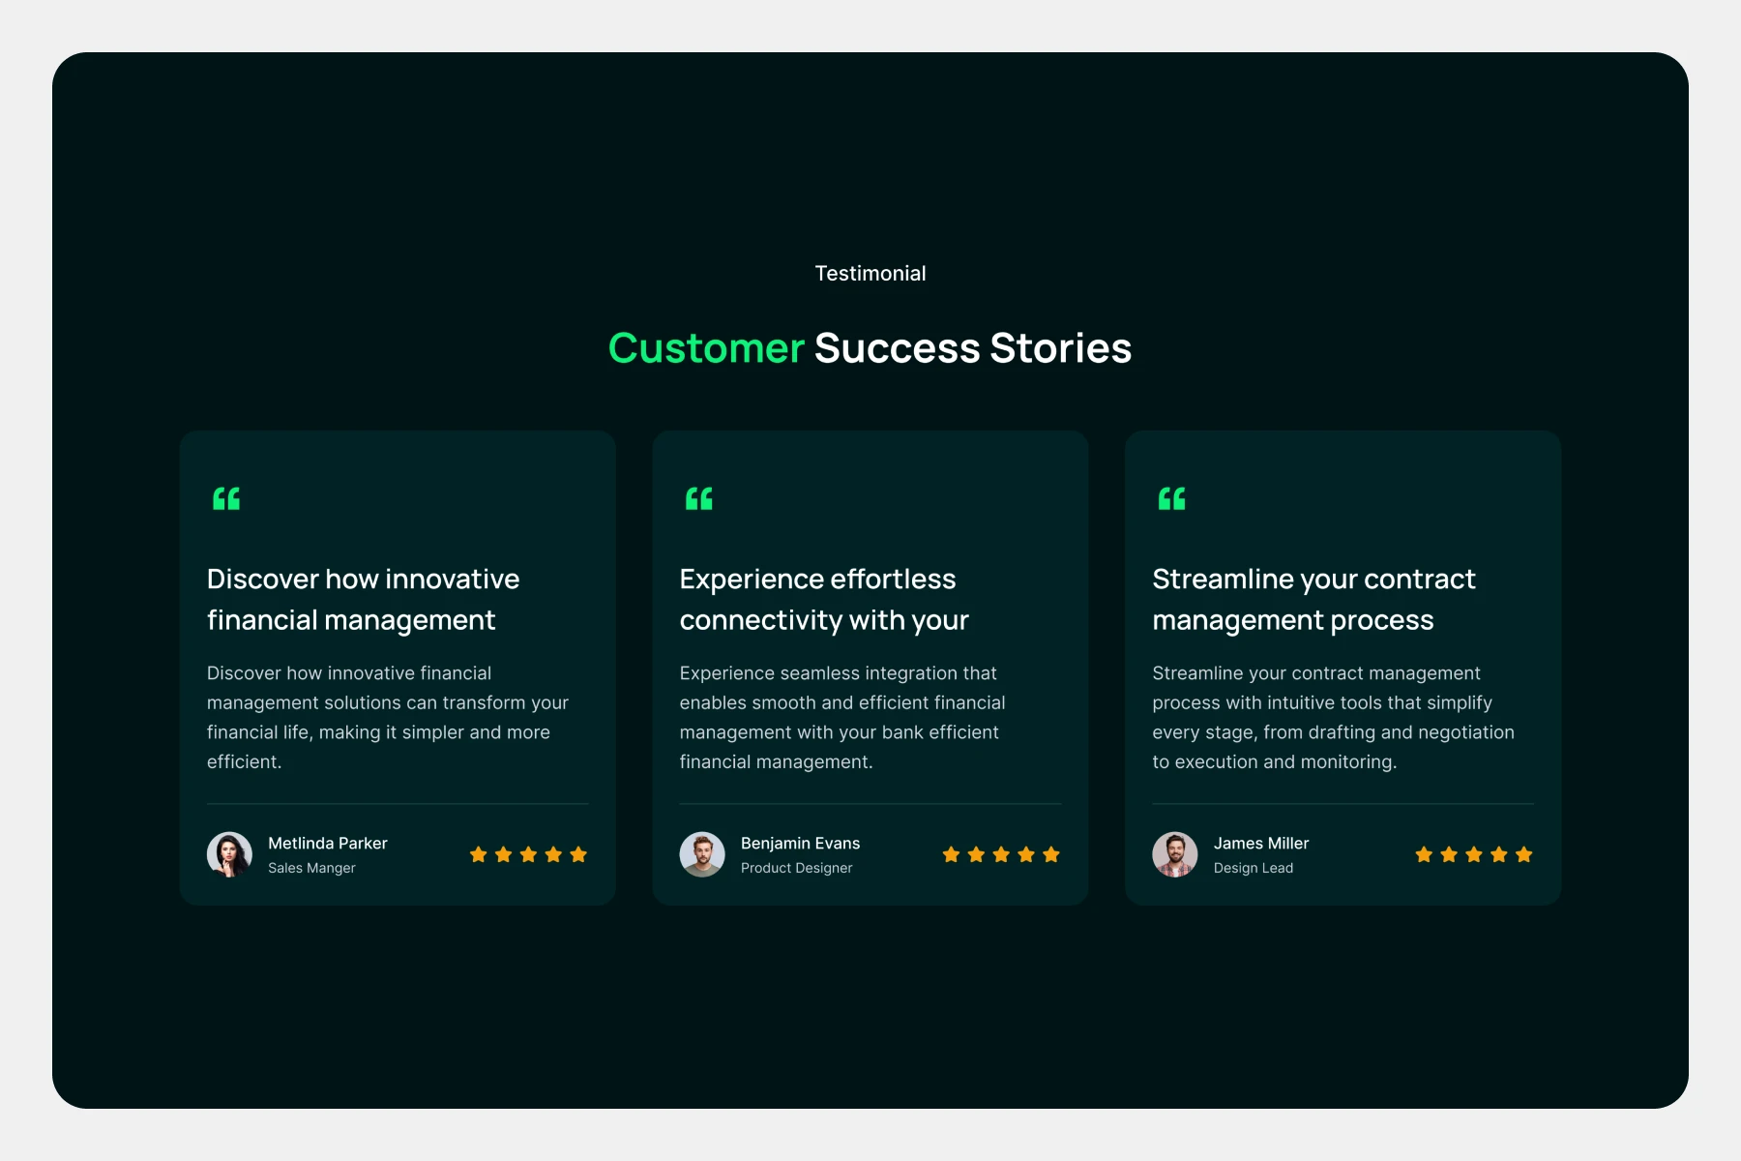Screen dimensions: 1741x1161
Task: Select James Miller's avatar image
Action: tap(1175, 854)
